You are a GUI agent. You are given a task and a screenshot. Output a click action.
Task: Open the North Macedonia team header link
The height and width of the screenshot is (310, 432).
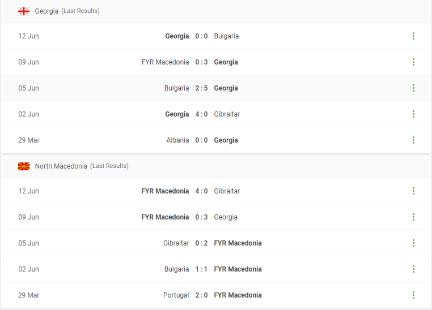click(61, 166)
